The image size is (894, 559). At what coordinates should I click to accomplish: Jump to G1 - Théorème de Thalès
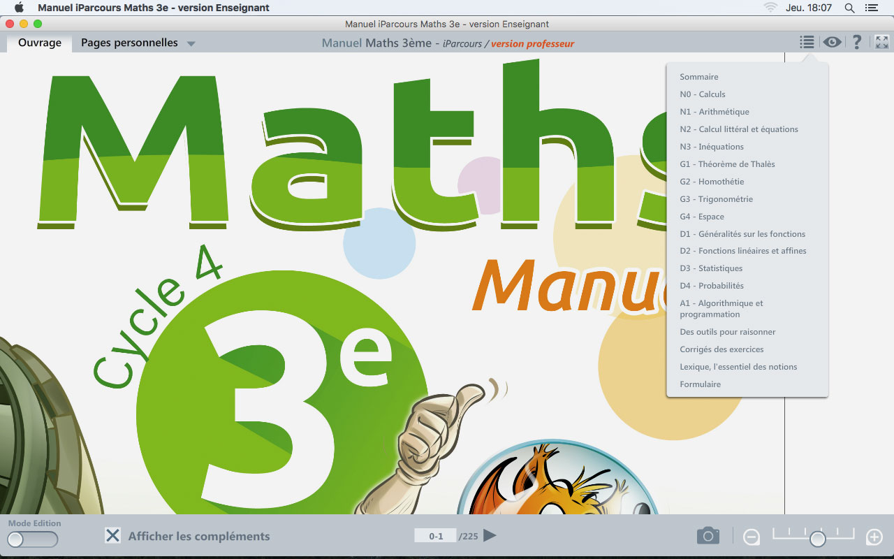point(727,164)
